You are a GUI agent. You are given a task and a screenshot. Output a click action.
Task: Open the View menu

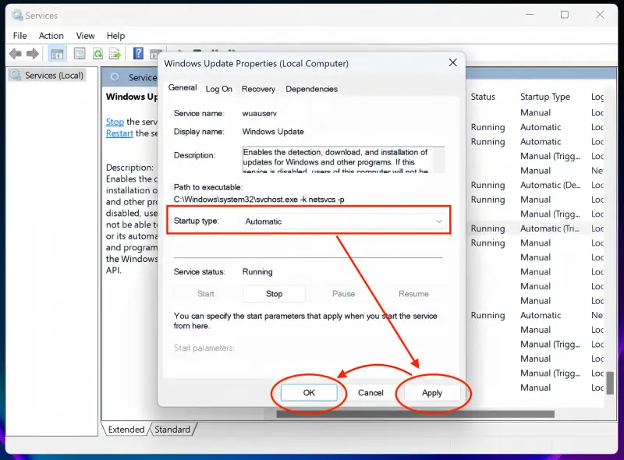coord(85,36)
